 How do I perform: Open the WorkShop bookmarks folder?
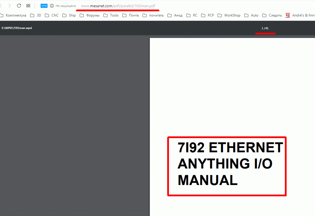[229, 15]
